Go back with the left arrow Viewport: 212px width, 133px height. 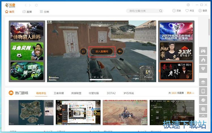pyautogui.click(x=25, y=5)
